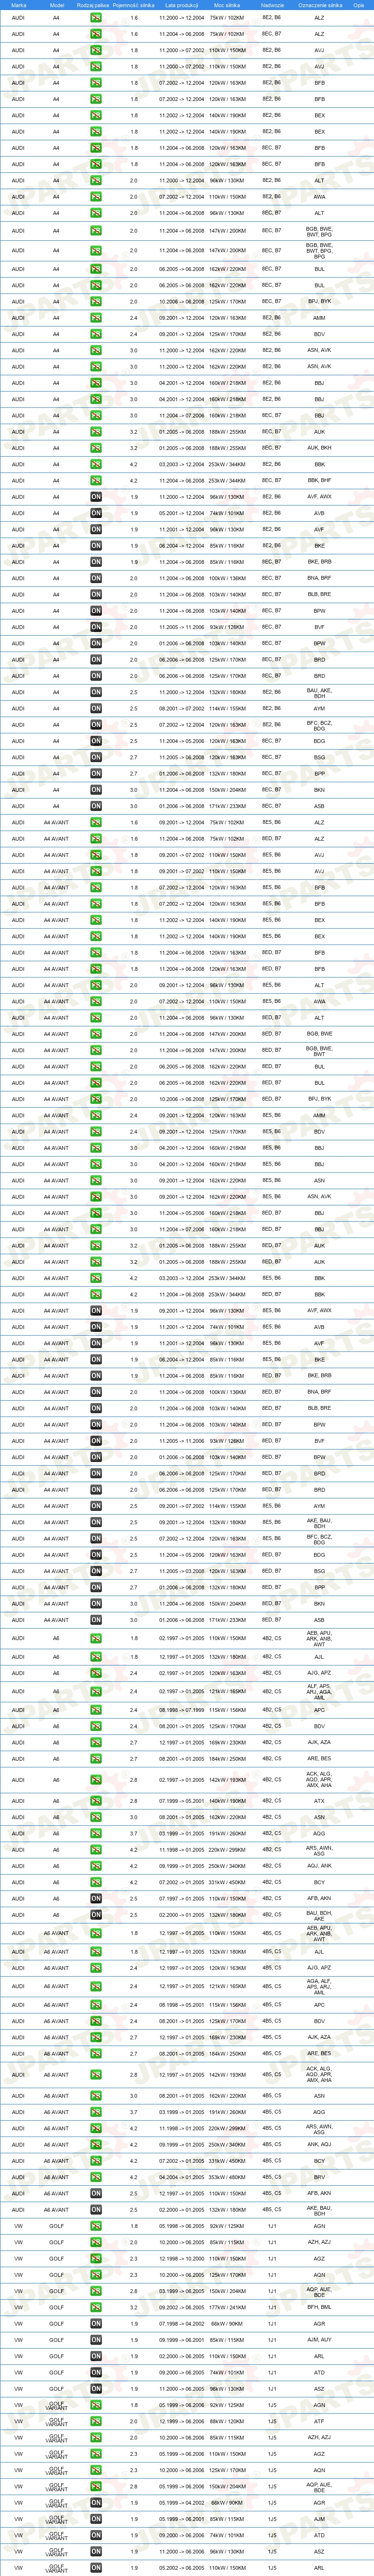Viewport: 374px width, 2576px height.
Task: Click diesel ON icon in Audi A4 BVF row
Action: (x=96, y=627)
